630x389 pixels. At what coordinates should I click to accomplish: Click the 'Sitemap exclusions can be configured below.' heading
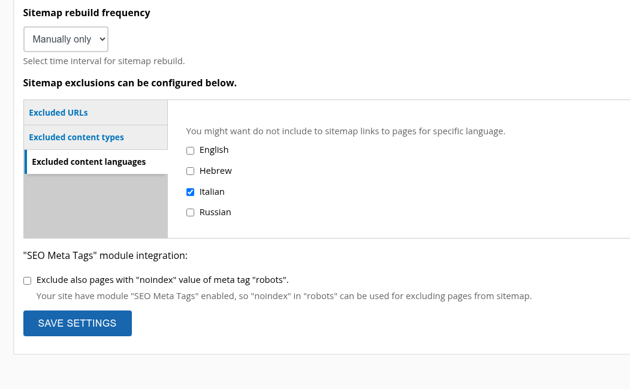pyautogui.click(x=130, y=83)
